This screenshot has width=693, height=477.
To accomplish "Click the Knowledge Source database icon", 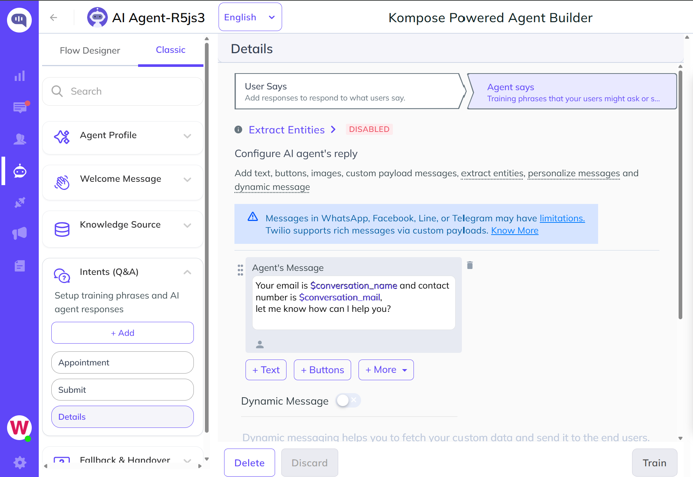I will (x=62, y=229).
